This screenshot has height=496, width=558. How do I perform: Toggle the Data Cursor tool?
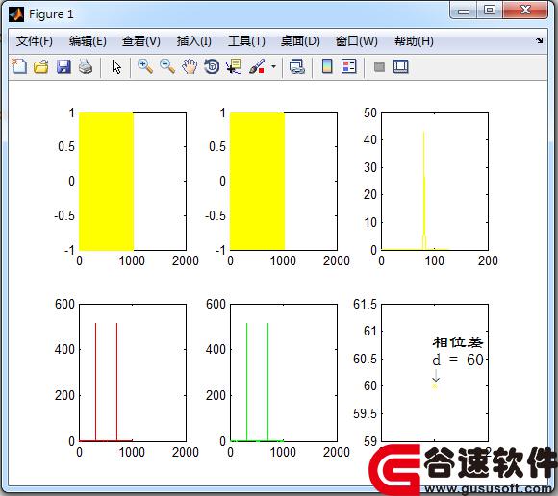tap(234, 66)
